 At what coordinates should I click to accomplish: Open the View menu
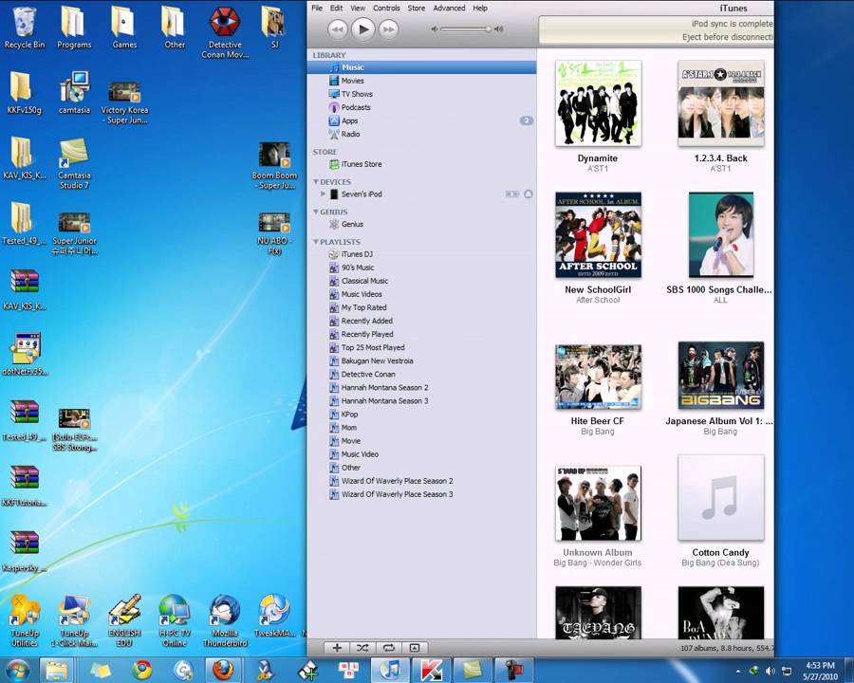[x=358, y=9]
